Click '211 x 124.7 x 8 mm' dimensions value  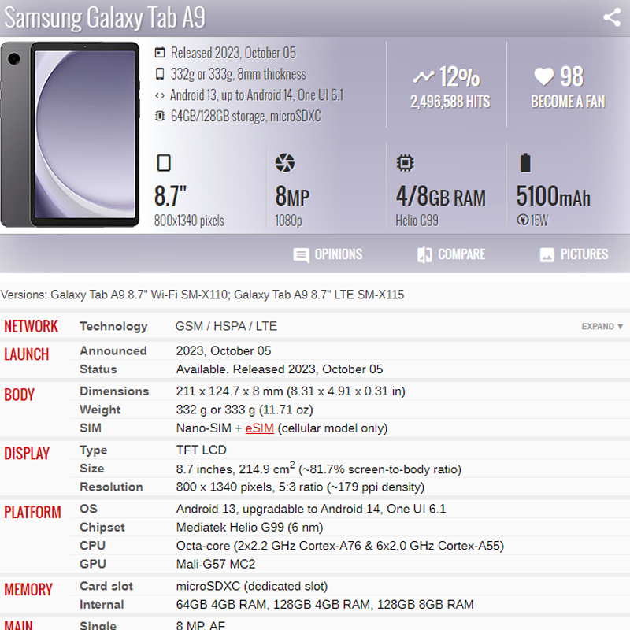point(291,391)
